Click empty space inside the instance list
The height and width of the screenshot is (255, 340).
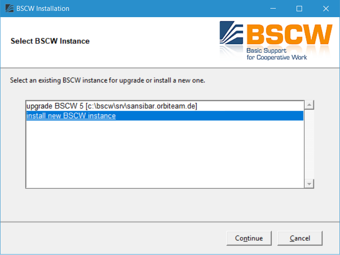click(163, 153)
